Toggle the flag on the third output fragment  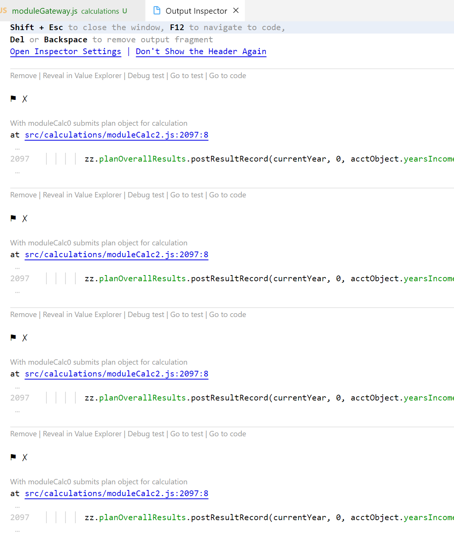click(13, 337)
